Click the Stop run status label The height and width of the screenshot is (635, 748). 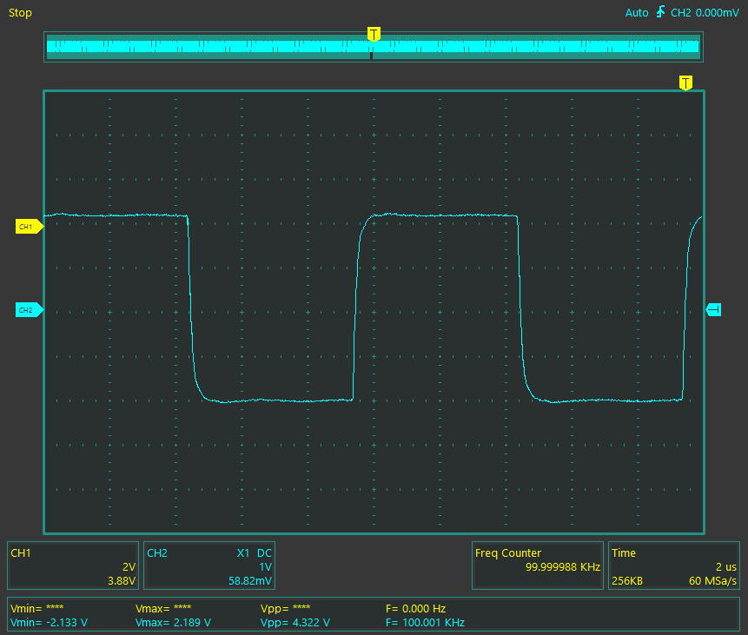tap(21, 13)
